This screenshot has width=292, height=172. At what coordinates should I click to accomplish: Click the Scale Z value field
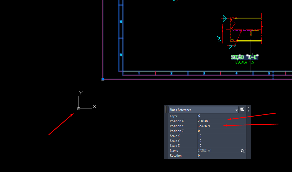pyautogui.click(x=221, y=146)
